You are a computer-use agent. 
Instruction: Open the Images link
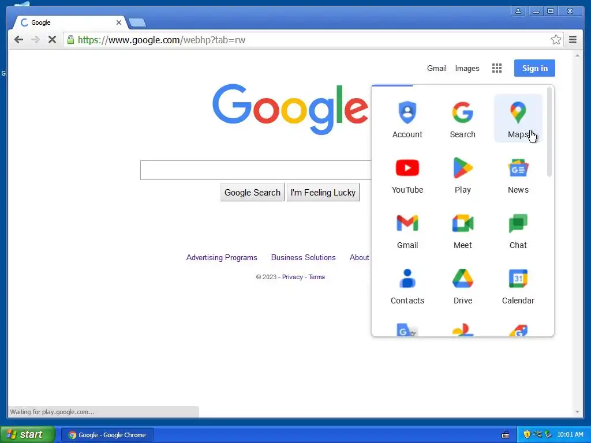[467, 68]
